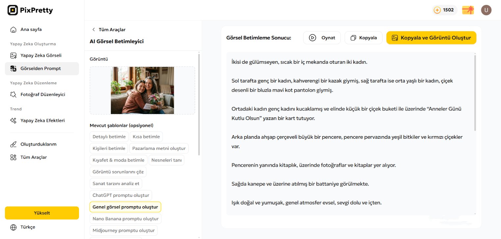Select the Detaylı betimle template
The height and width of the screenshot is (239, 501).
pyautogui.click(x=109, y=137)
